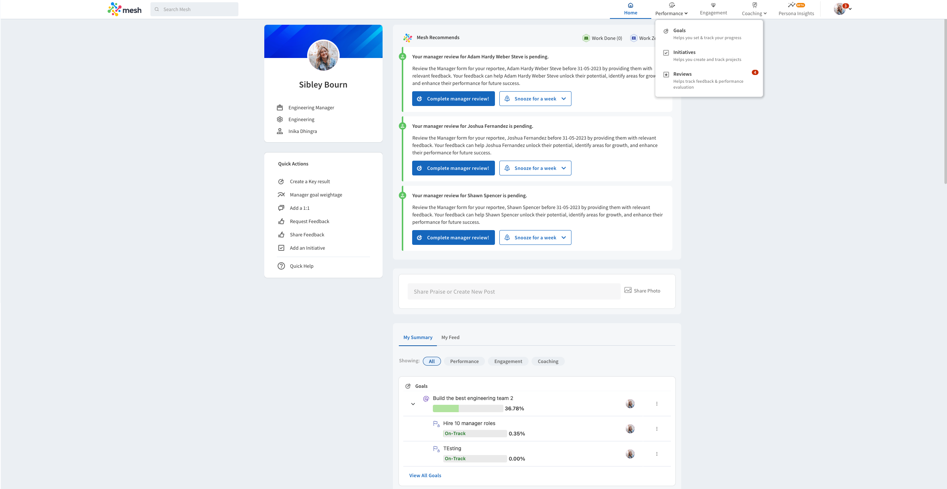Click the Persona Insights chart icon
The height and width of the screenshot is (489, 947).
(x=791, y=5)
